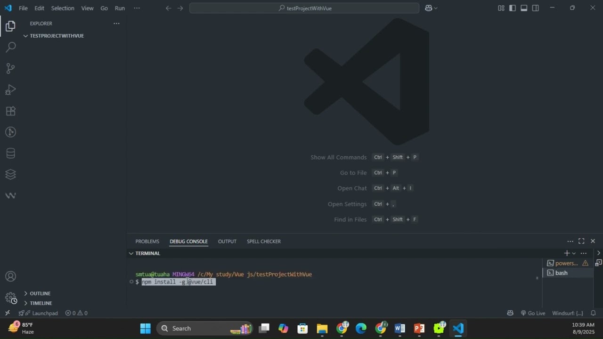Open the GitLens view
The height and width of the screenshot is (339, 603).
(10, 132)
